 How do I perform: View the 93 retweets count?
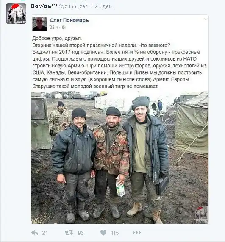pyautogui.click(x=81, y=233)
